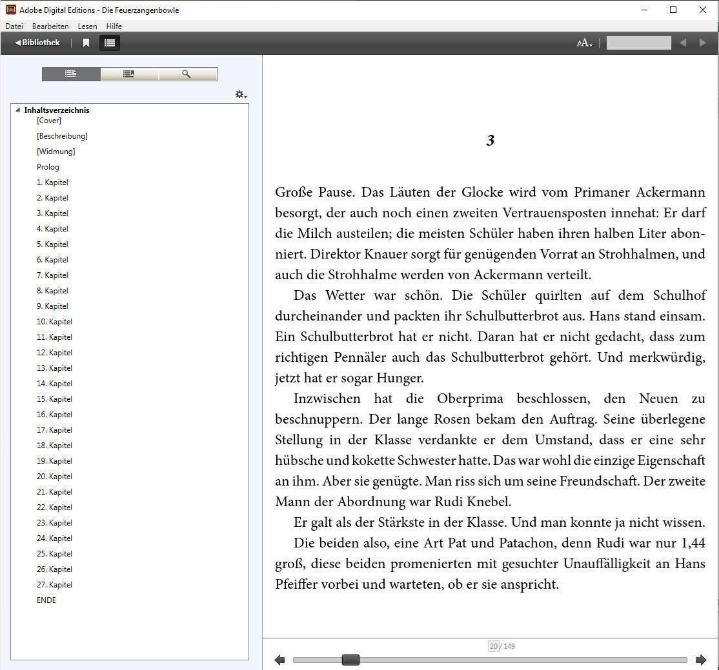Open the text size AA menu
The image size is (719, 670).
tap(584, 43)
